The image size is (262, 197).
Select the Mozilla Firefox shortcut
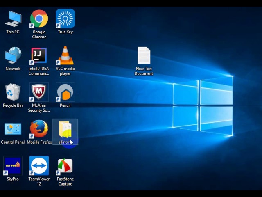39,129
